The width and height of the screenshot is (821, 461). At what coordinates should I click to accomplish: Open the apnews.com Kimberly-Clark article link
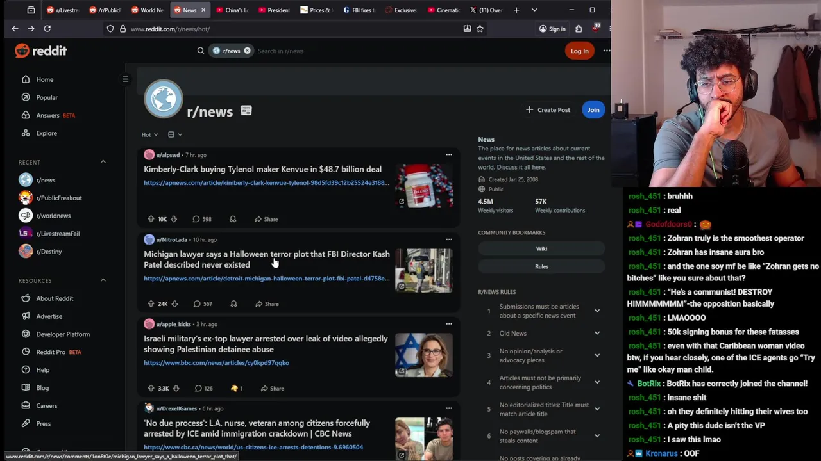[266, 182]
